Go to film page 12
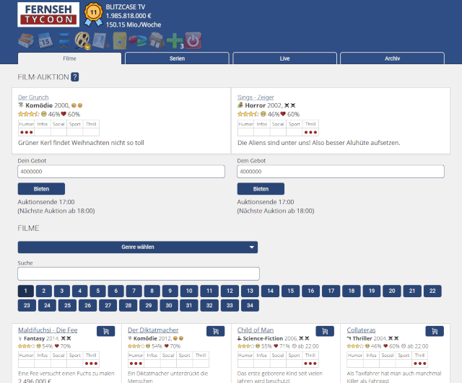 [230, 291]
